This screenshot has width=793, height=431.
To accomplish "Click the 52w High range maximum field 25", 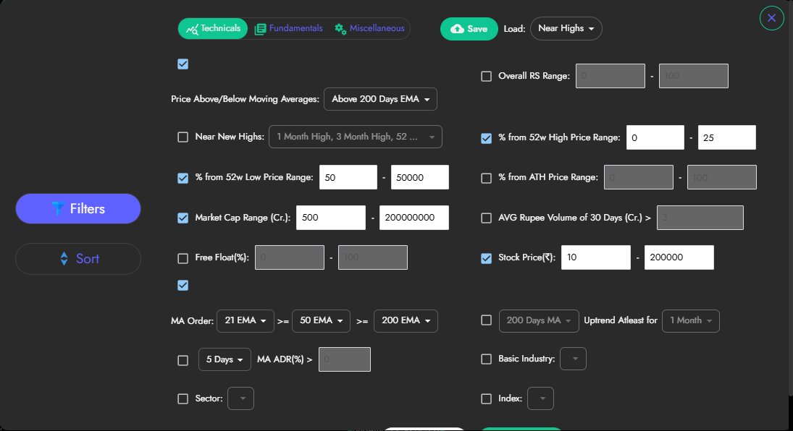I will tap(727, 137).
